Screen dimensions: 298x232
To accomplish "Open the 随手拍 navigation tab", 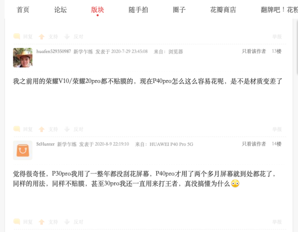I will 138,9.
